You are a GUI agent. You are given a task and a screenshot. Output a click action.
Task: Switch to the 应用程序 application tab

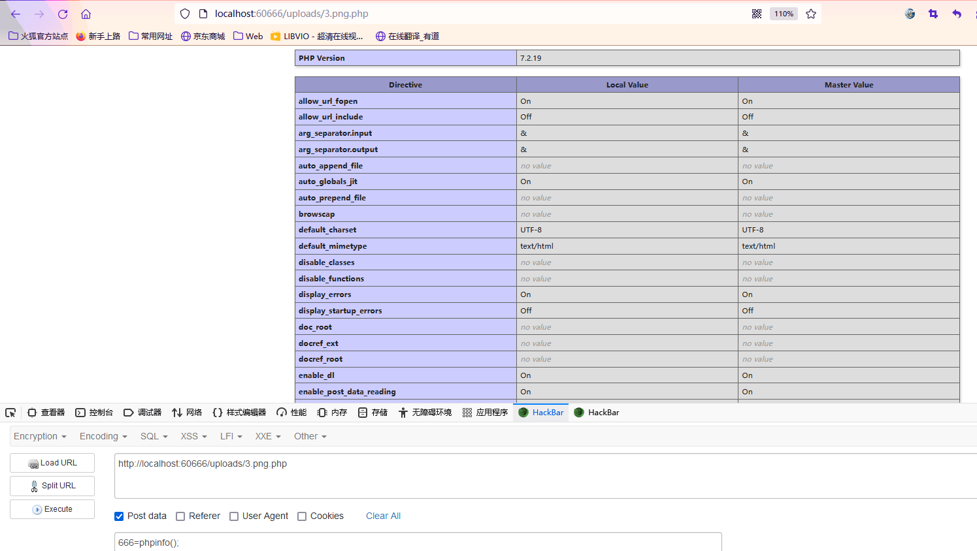[485, 413]
